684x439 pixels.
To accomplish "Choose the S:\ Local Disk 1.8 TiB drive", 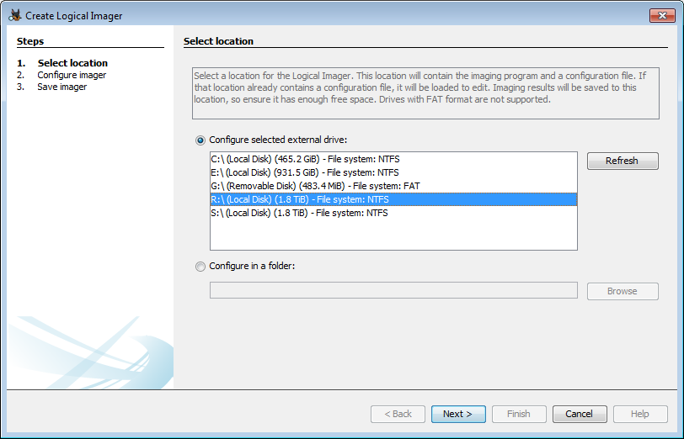I will [x=299, y=213].
